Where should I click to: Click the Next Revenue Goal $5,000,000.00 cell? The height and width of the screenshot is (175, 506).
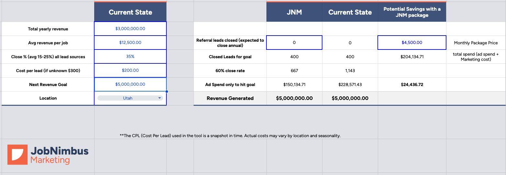(130, 84)
